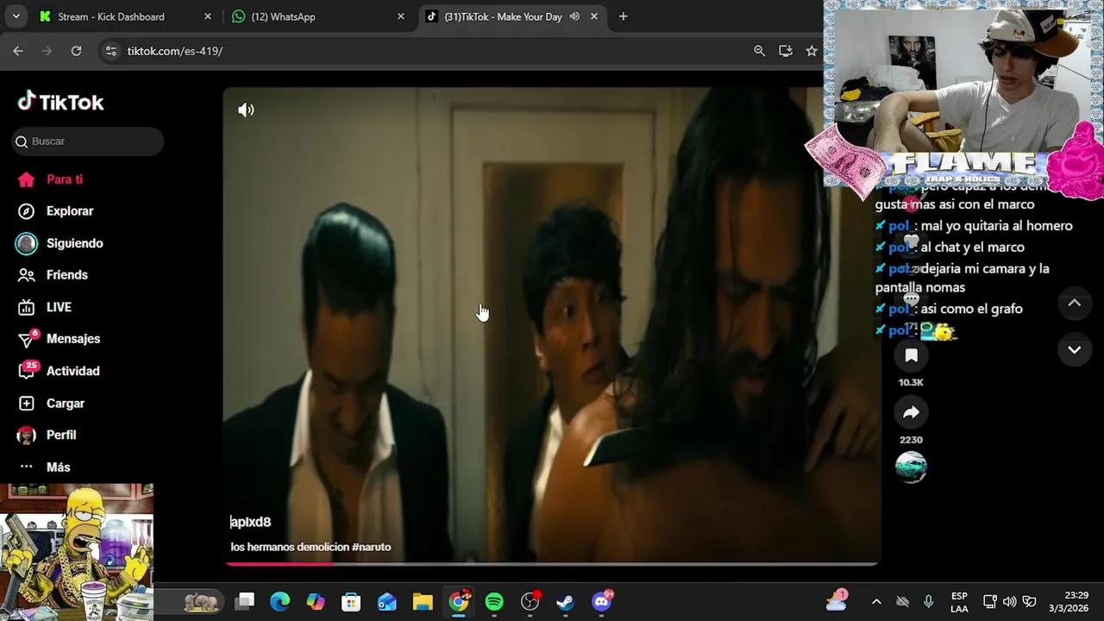1104x621 pixels.
Task: Toggle video sound with speaker icon
Action: pos(246,110)
